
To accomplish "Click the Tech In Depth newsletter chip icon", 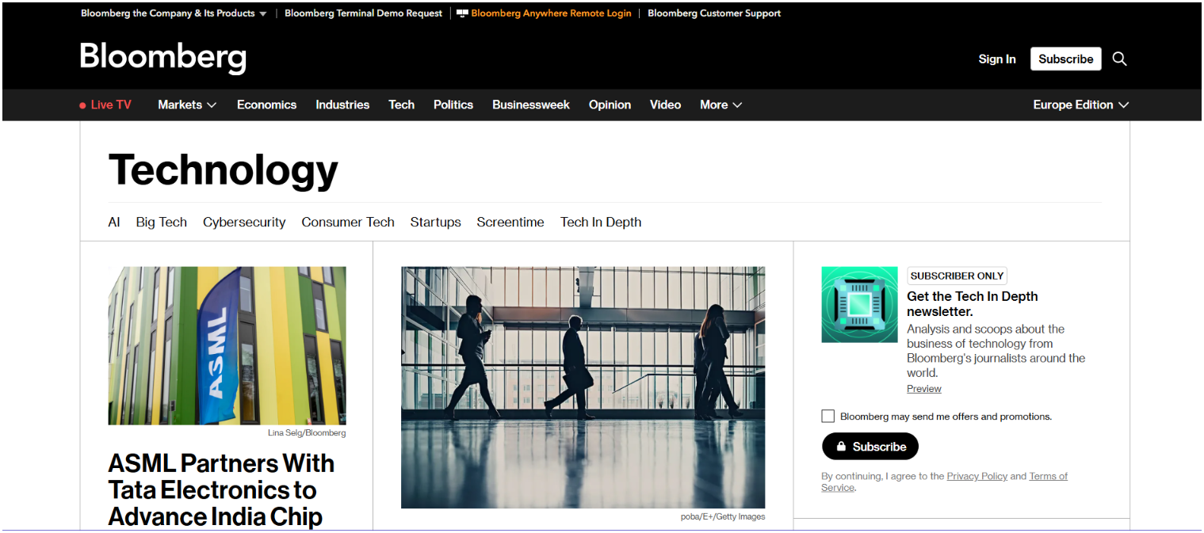I will [859, 304].
